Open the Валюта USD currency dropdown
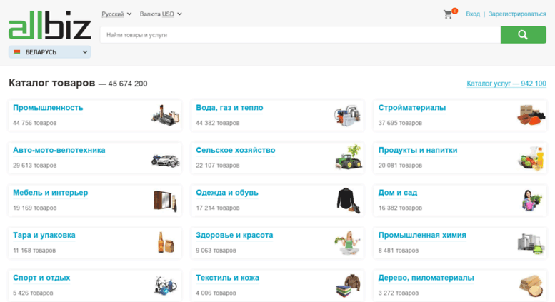The width and height of the screenshot is (555, 302). [x=161, y=14]
